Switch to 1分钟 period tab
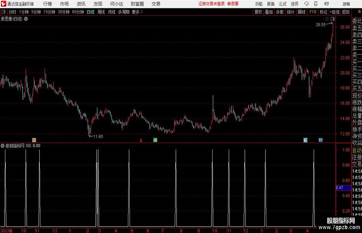 tap(24, 12)
